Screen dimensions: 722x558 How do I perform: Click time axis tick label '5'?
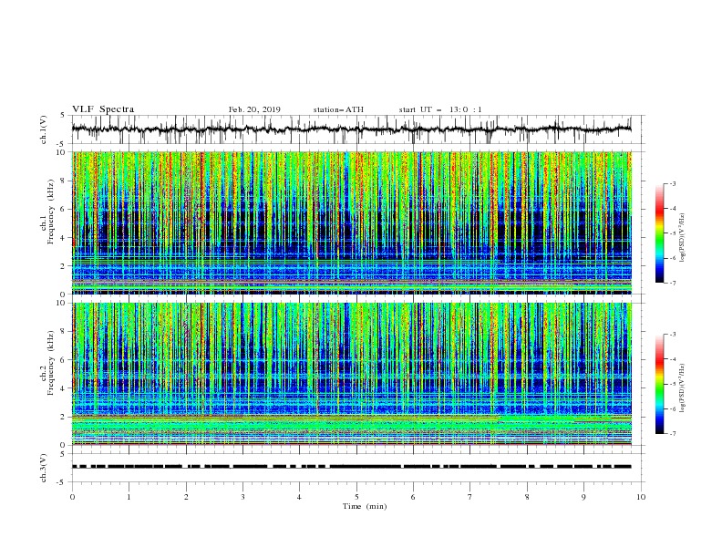pyautogui.click(x=356, y=497)
